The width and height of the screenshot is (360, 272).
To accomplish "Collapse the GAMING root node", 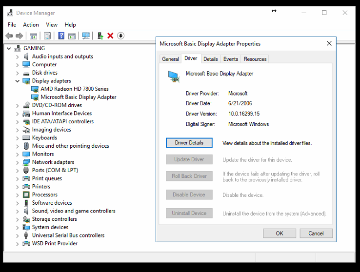I will (9, 48).
